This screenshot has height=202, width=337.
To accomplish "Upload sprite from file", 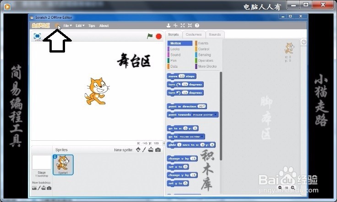I will pyautogui.click(x=151, y=150).
